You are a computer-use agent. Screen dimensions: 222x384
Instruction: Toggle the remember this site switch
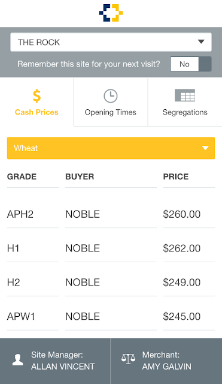191,64
